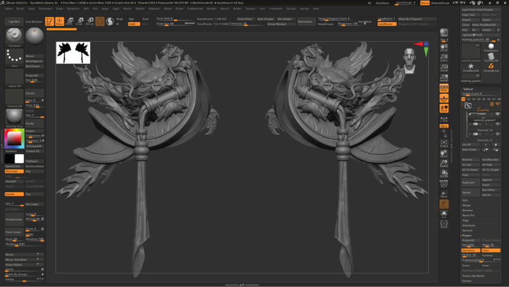Screen dimensions: 509x287
Task: Toggle Persp perspective view
Action: (x=444, y=88)
